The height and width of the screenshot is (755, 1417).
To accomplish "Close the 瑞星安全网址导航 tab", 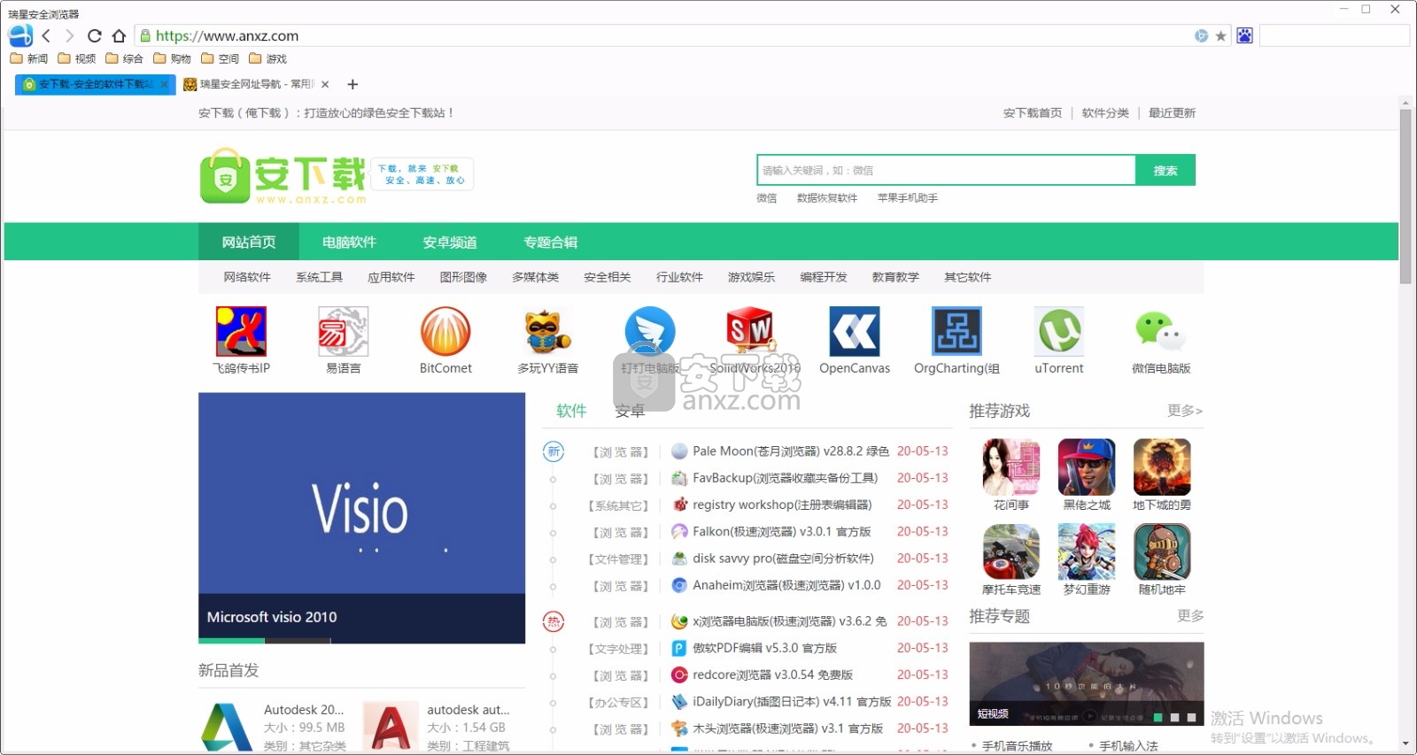I will click(x=325, y=84).
